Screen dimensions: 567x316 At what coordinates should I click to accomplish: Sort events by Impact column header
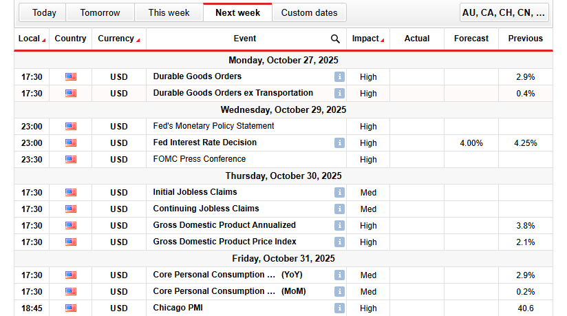pyautogui.click(x=368, y=39)
